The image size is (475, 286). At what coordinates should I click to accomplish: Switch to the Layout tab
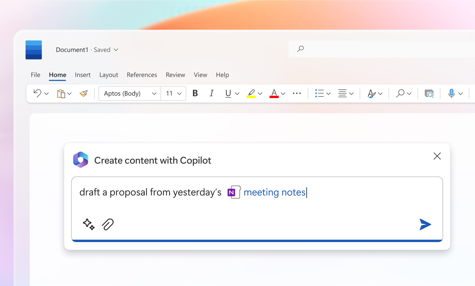tap(109, 75)
